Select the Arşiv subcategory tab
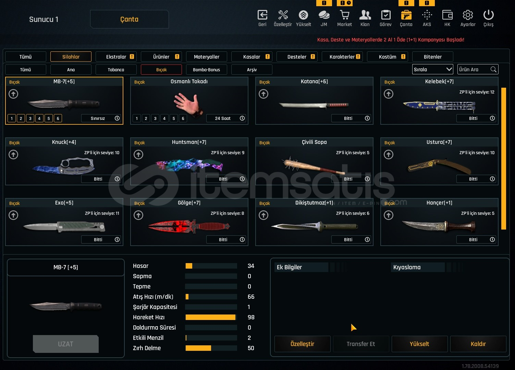 coord(252,70)
